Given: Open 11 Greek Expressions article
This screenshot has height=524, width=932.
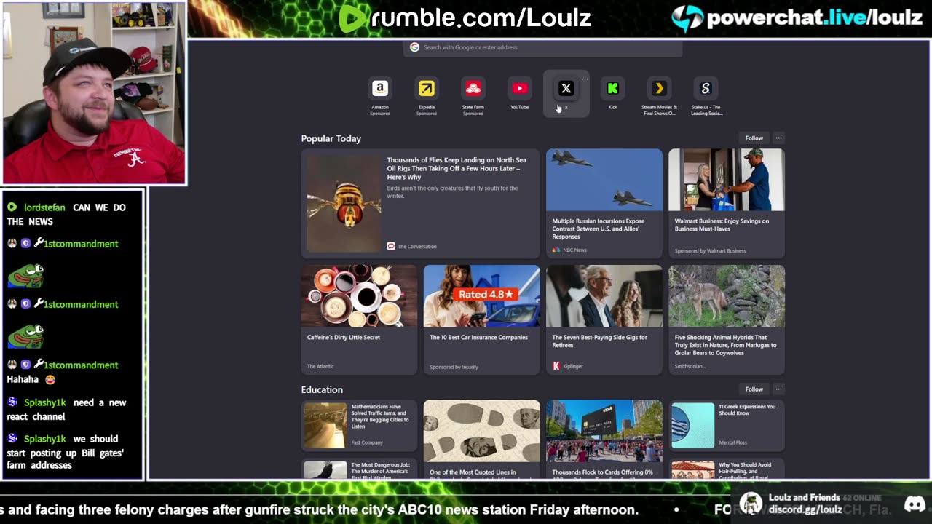Looking at the screenshot, I should click(x=727, y=425).
